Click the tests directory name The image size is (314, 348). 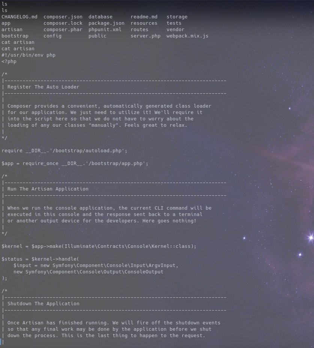(174, 23)
